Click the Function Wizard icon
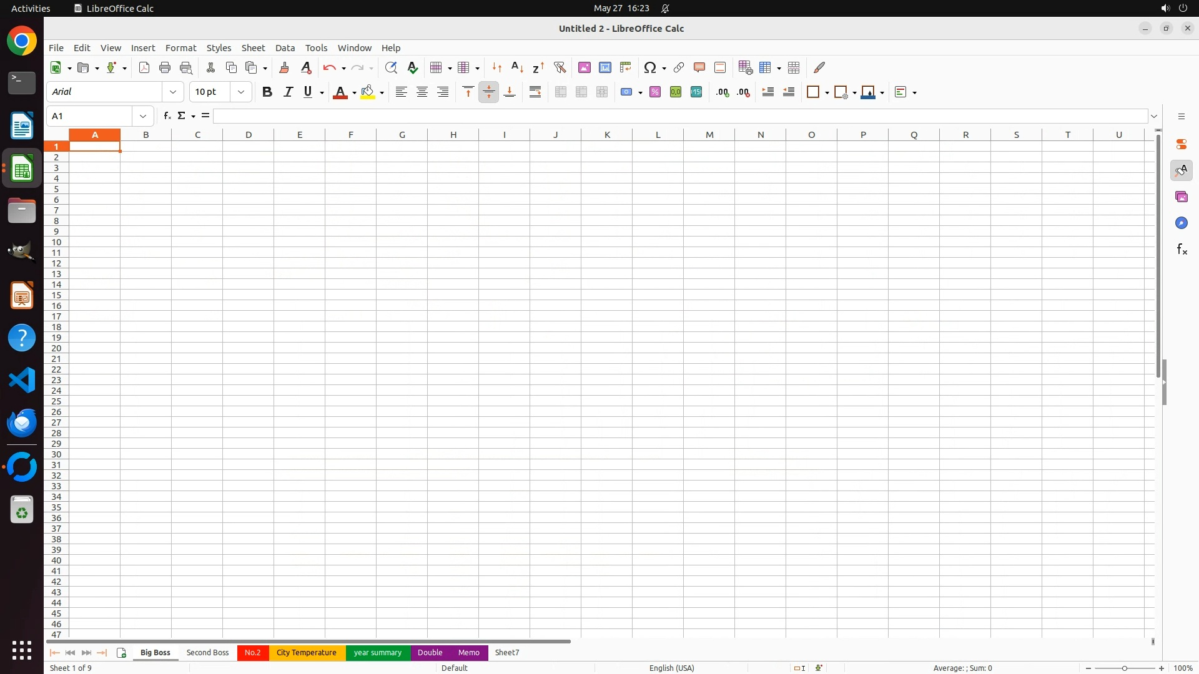Viewport: 1199px width, 674px height. [167, 116]
